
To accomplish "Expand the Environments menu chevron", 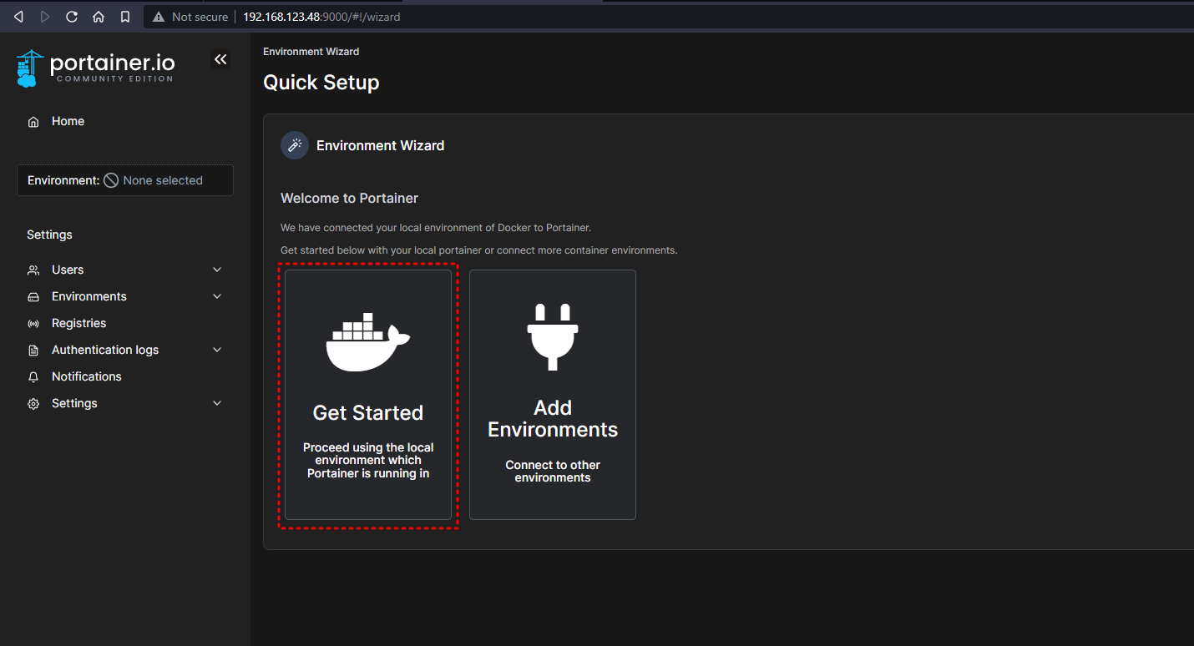I will tap(217, 296).
